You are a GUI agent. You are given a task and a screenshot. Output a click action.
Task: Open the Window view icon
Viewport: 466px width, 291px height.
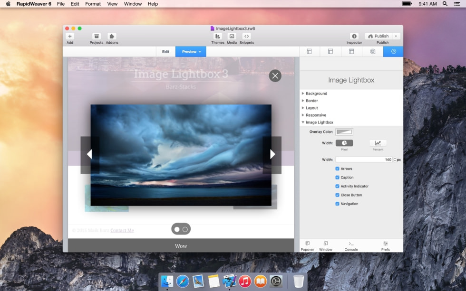point(326,244)
